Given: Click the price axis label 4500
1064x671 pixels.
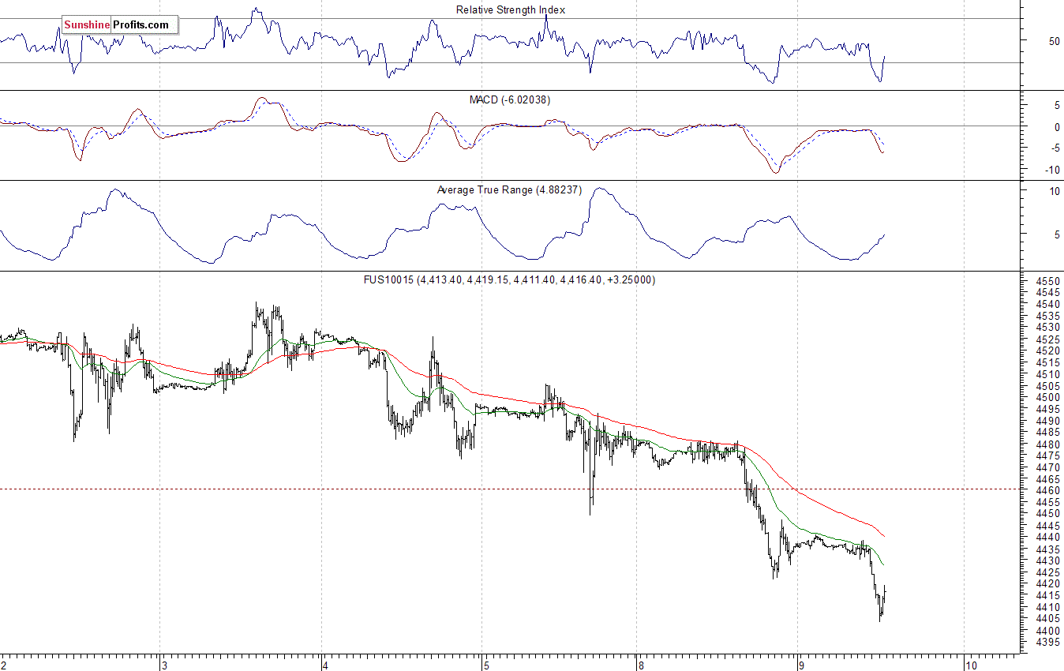Looking at the screenshot, I should [1047, 397].
